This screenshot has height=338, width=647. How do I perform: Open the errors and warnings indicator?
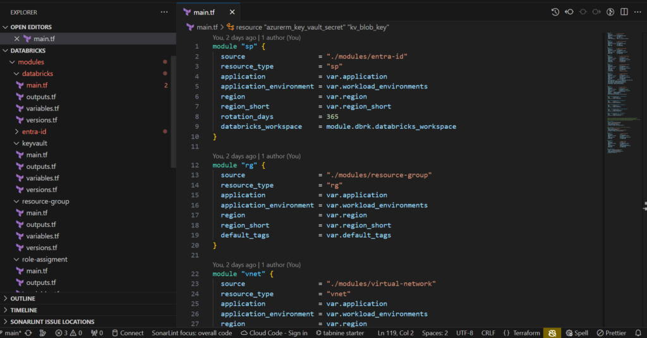[68, 333]
